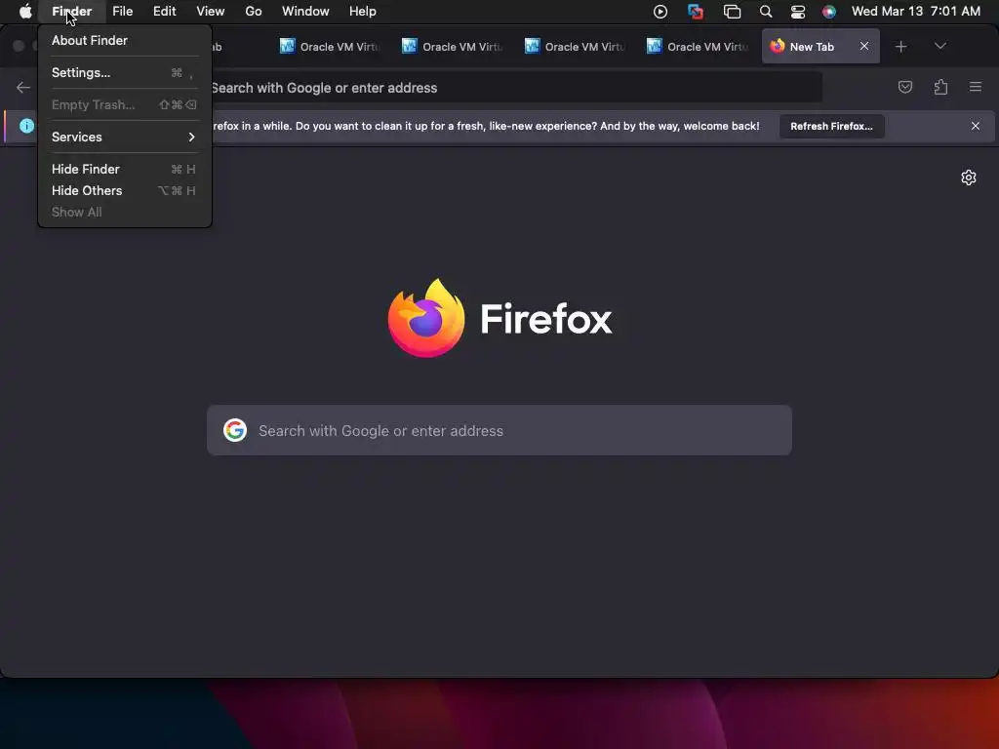Launch Siri from menu bar

(829, 12)
